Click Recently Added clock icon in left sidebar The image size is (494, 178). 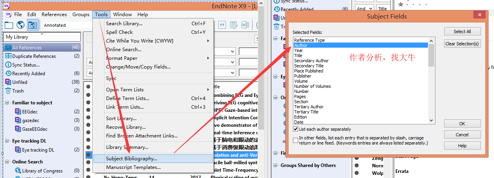(x=8, y=74)
